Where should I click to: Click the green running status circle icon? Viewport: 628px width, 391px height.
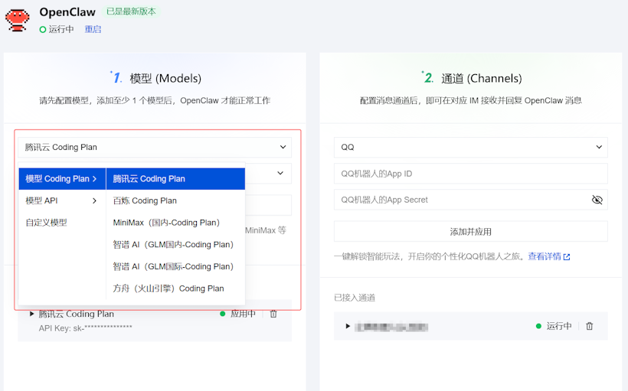pyautogui.click(x=43, y=29)
